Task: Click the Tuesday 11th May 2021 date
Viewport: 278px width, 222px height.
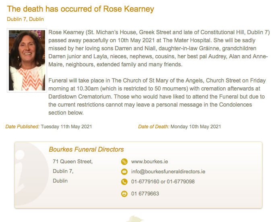Action: [x=66, y=127]
